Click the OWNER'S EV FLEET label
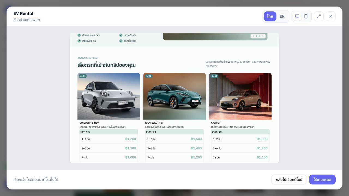The height and width of the screenshot is (196, 349). pyautogui.click(x=88, y=58)
